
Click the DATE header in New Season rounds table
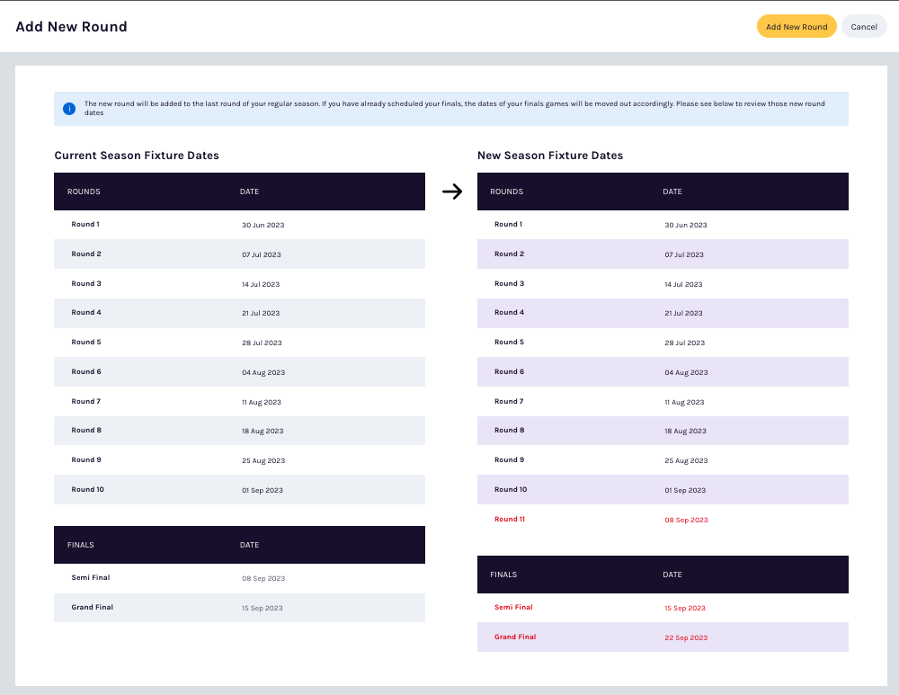(x=672, y=192)
